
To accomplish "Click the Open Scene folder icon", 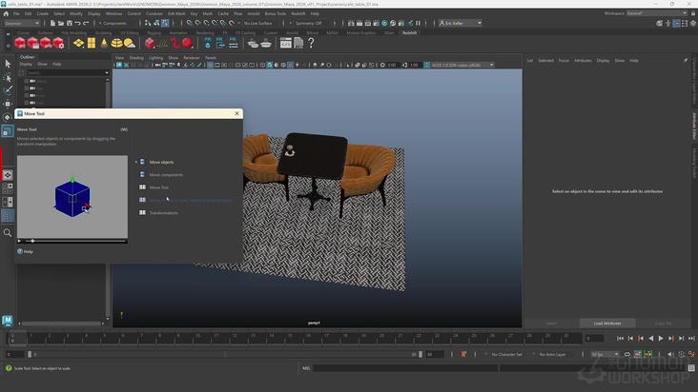I will tap(61, 23).
